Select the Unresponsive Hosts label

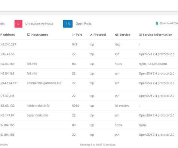coord(39,23)
